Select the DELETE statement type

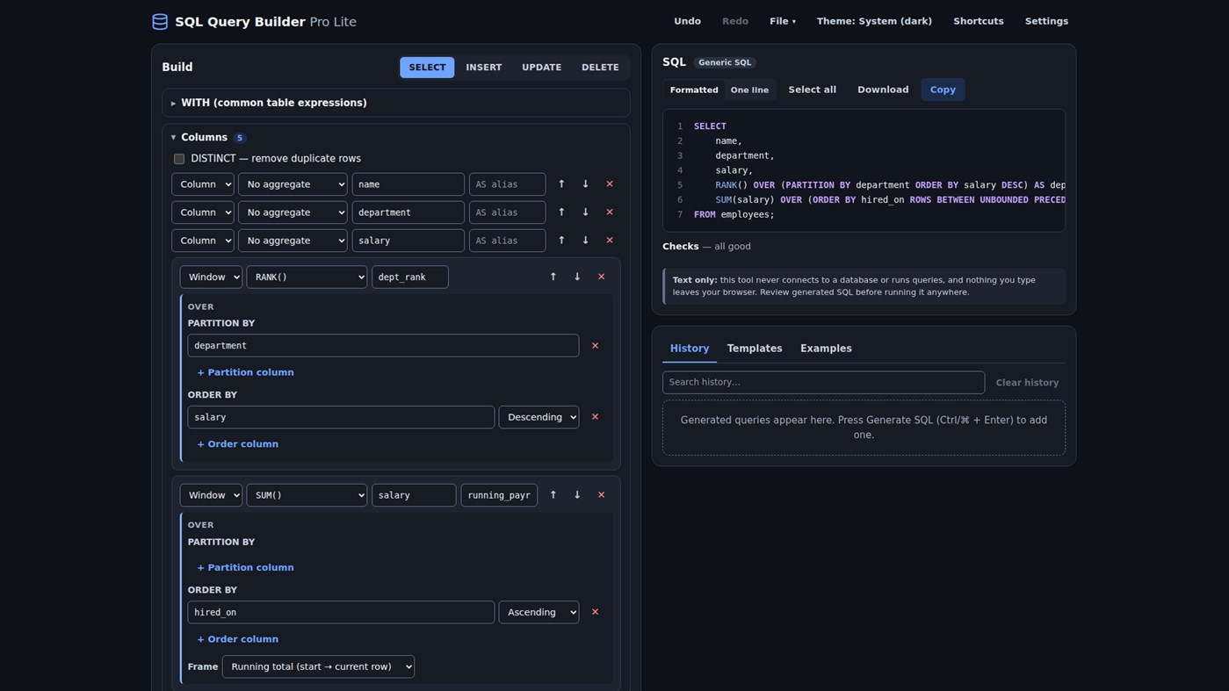[600, 68]
